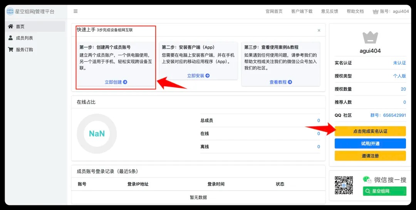The height and width of the screenshot is (210, 416).
Task: Click the crown icon beside account name
Action: 376,12
